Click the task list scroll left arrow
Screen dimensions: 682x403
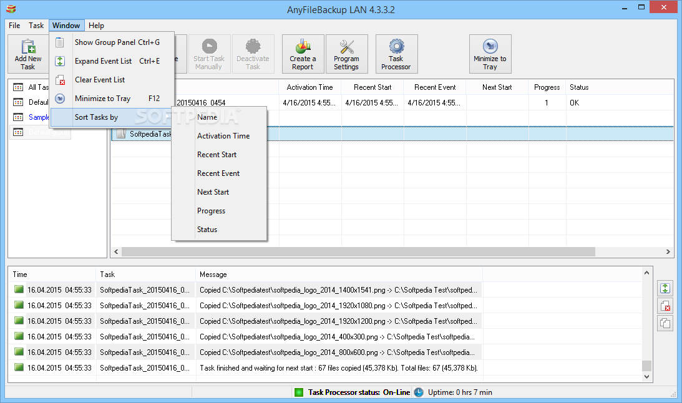(x=116, y=251)
